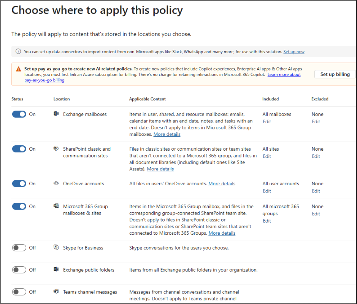Screen dimensions: 357x304
Task: Edit included mailboxes for Exchange mailboxes
Action: [267, 122]
